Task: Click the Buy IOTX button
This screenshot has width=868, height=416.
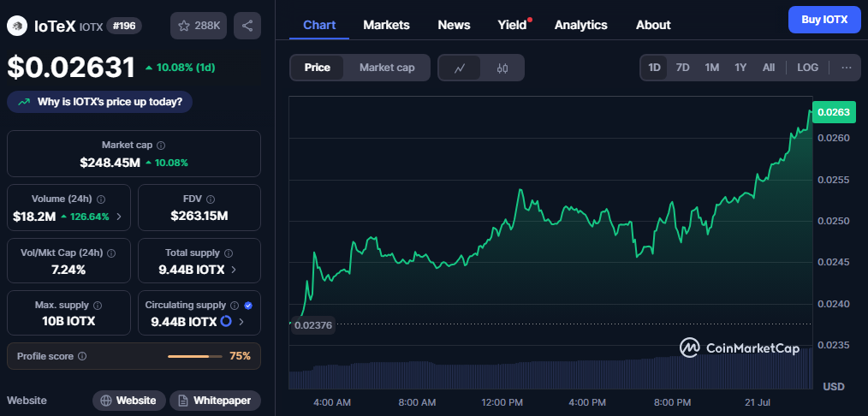Action: click(824, 20)
